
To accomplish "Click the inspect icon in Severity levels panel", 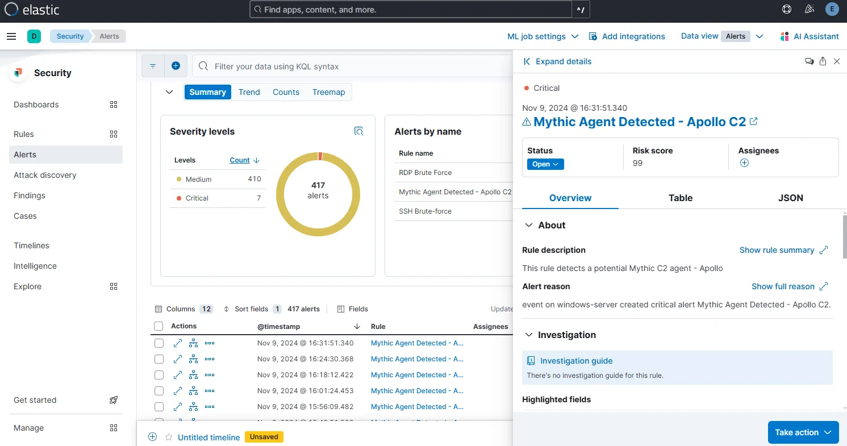I will coord(358,131).
